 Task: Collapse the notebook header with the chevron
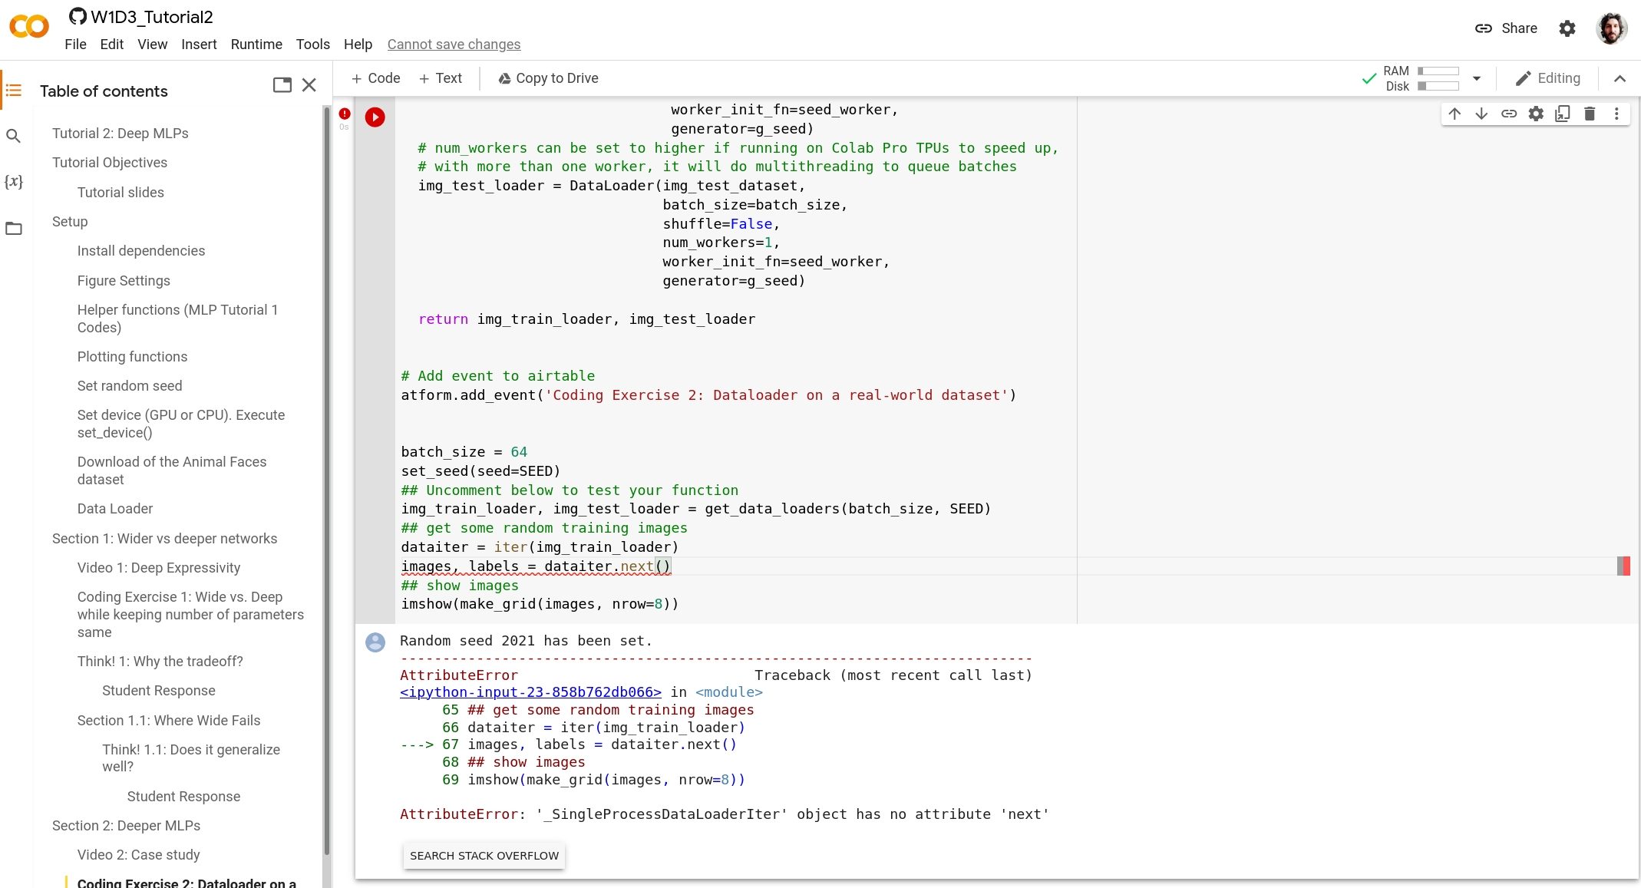1620,78
